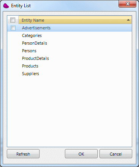139x167 pixels.
Task: Close the Entity List dialog
Action: click(127, 4)
